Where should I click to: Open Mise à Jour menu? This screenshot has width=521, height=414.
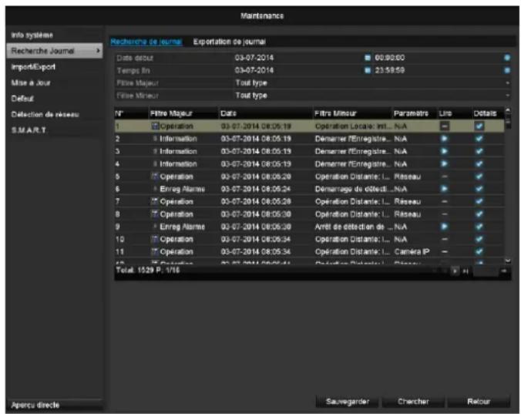tap(31, 82)
